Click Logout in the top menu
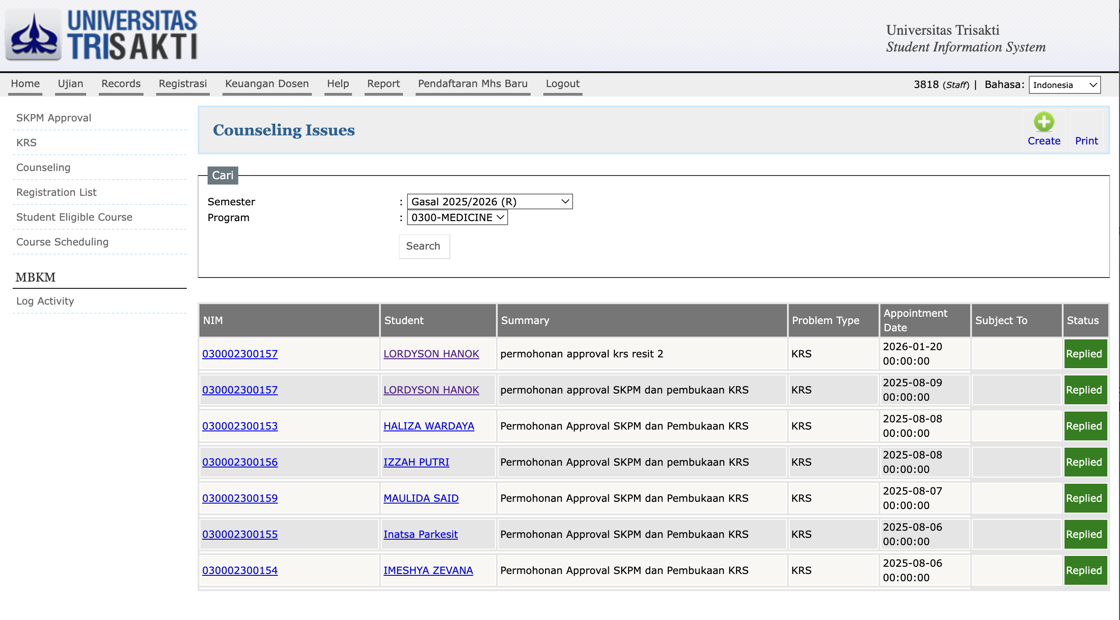1120x620 pixels. coord(562,84)
